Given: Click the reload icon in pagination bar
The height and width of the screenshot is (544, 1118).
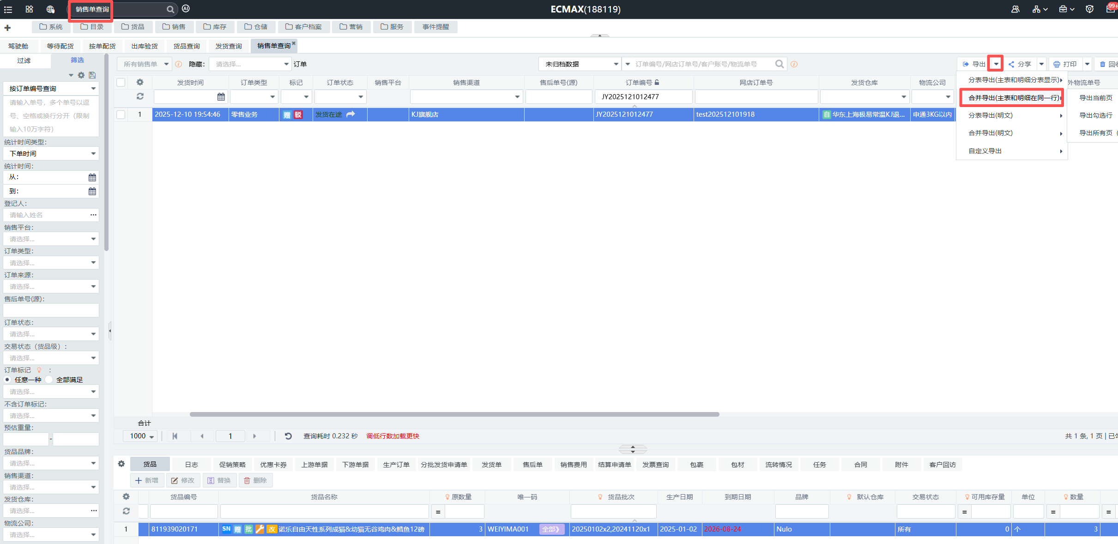Looking at the screenshot, I should pos(288,436).
